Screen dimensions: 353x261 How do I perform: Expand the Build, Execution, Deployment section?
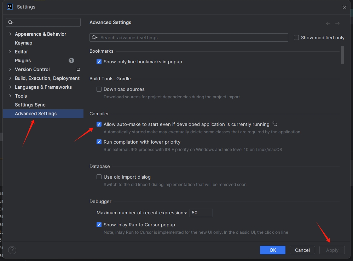tap(10, 78)
